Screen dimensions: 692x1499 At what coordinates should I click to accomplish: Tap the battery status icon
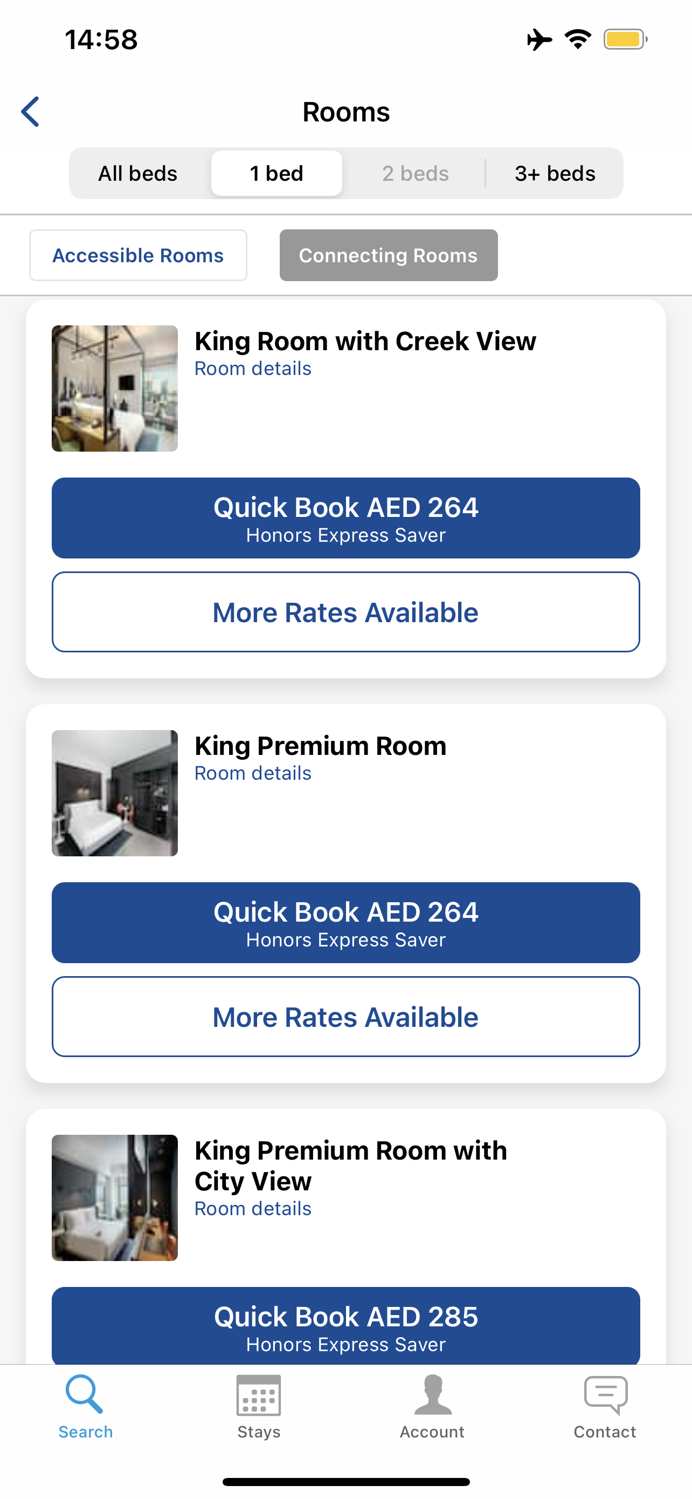625,39
